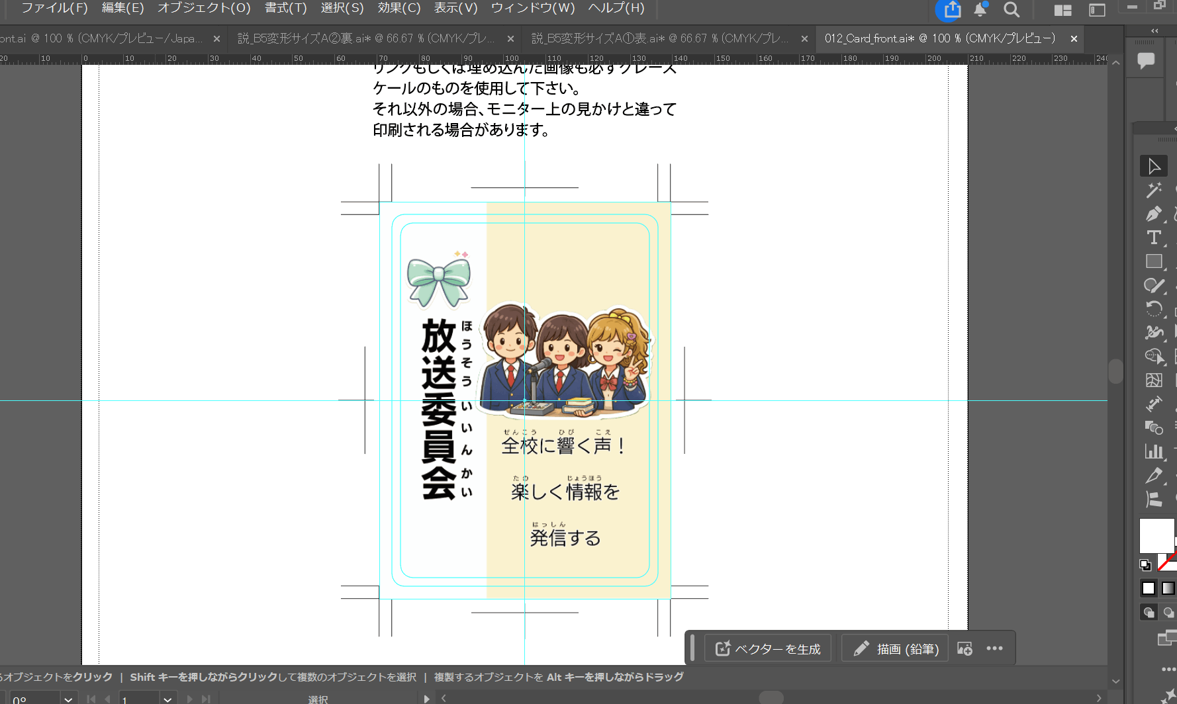1177x704 pixels.
Task: Open the arrange documents layout menu
Action: 1062,10
